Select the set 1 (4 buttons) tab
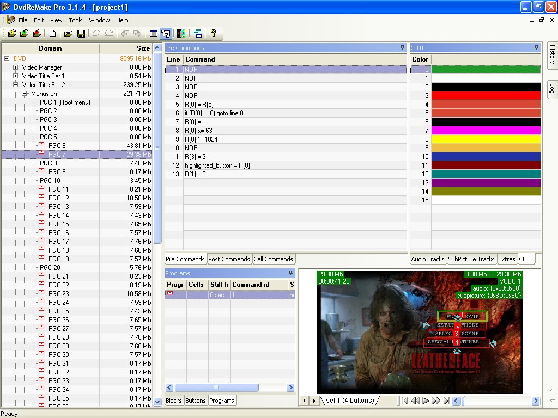The height and width of the screenshot is (418, 558). pos(350,401)
